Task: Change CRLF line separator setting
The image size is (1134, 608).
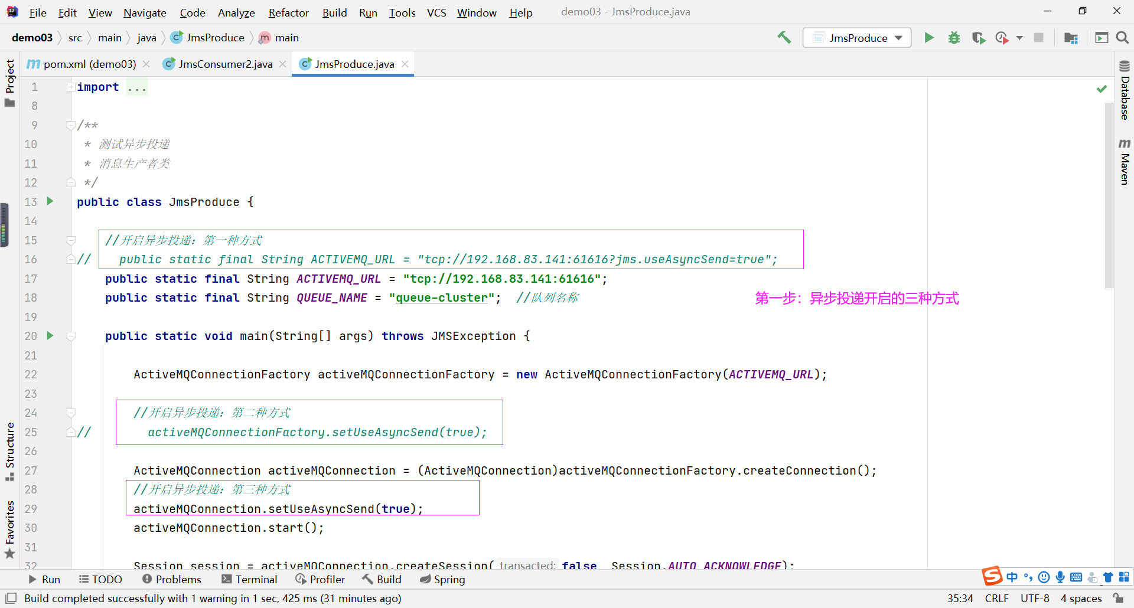Action: click(997, 599)
